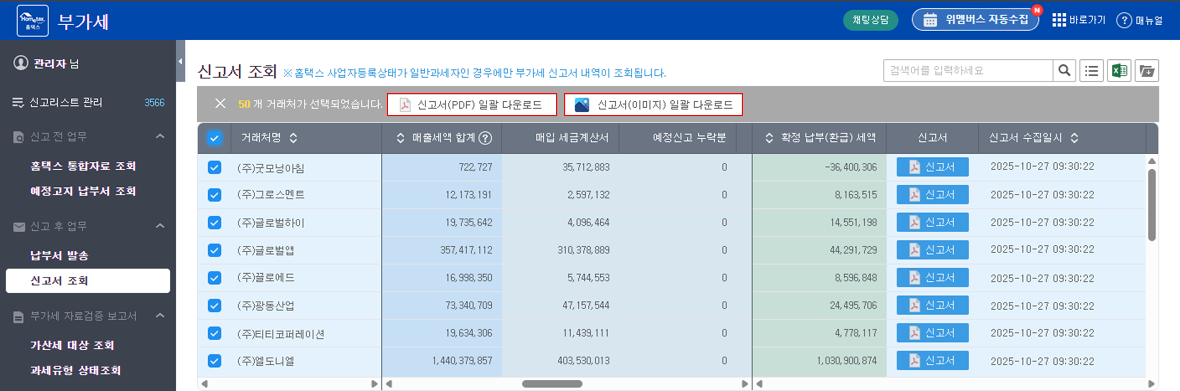The width and height of the screenshot is (1180, 391).
Task: Collapse the 부가세 자료검증 보고서 section
Action: (160, 315)
